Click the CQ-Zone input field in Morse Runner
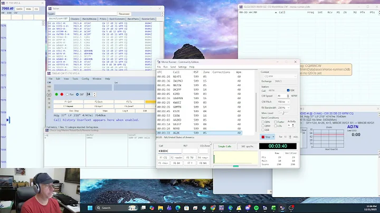This screenshot has height=213, width=380. pyautogui.click(x=204, y=151)
